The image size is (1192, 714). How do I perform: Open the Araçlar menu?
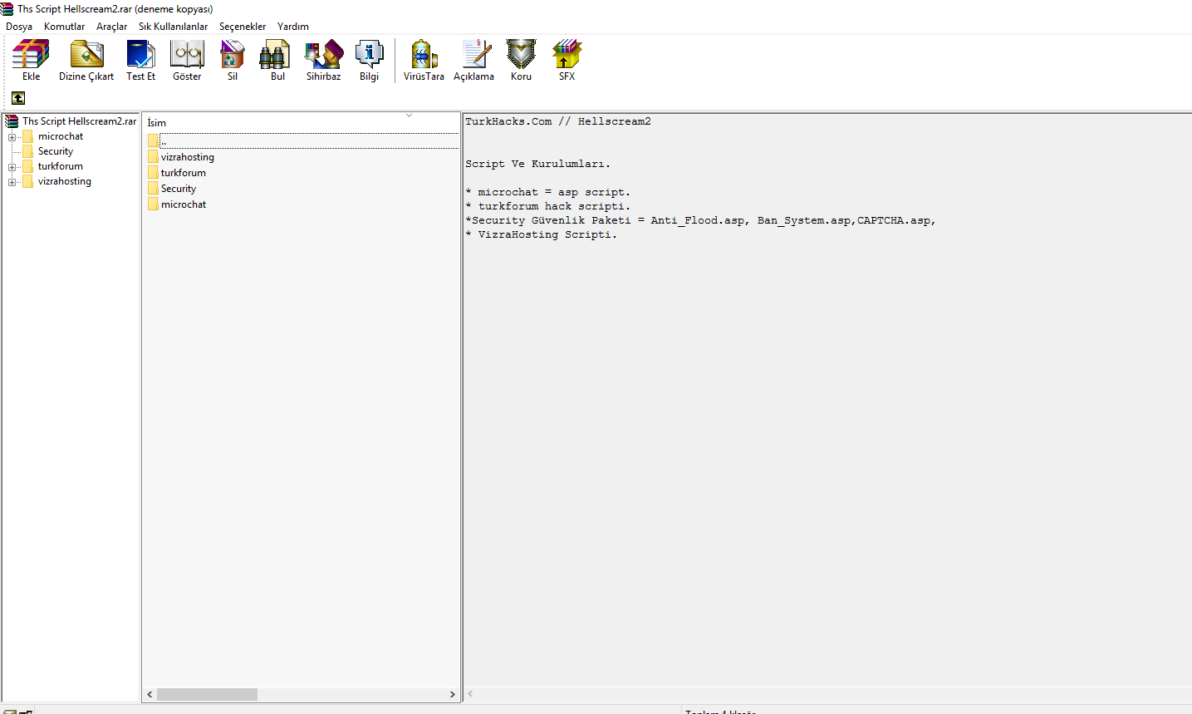[x=111, y=27]
